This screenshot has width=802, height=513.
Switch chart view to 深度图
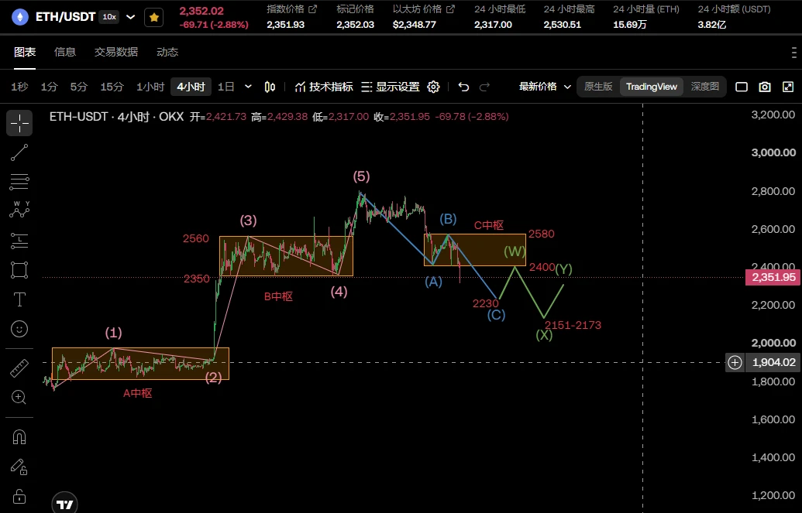705,87
